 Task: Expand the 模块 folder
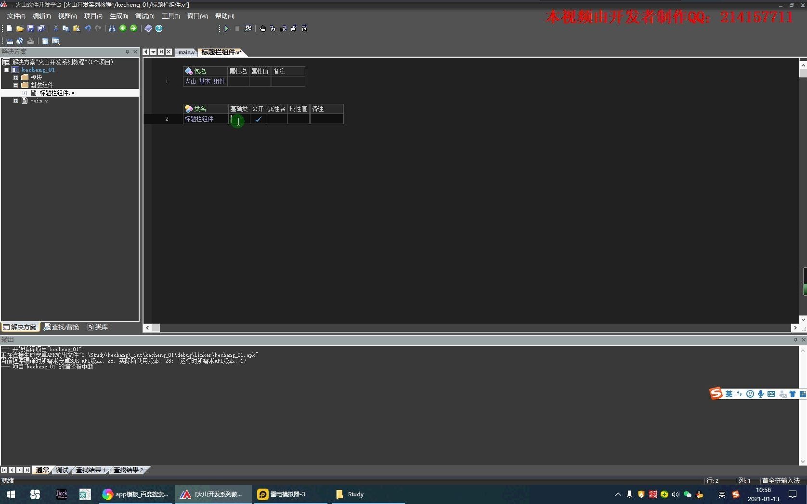(15, 78)
